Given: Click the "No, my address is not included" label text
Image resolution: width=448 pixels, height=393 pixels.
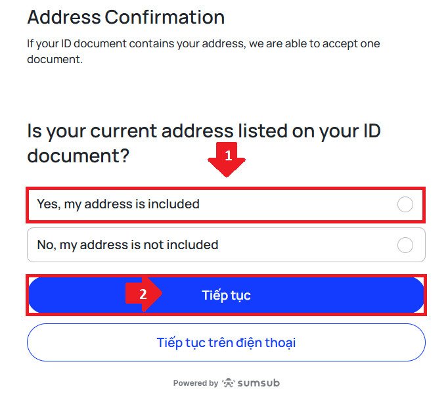Looking at the screenshot, I should (127, 245).
